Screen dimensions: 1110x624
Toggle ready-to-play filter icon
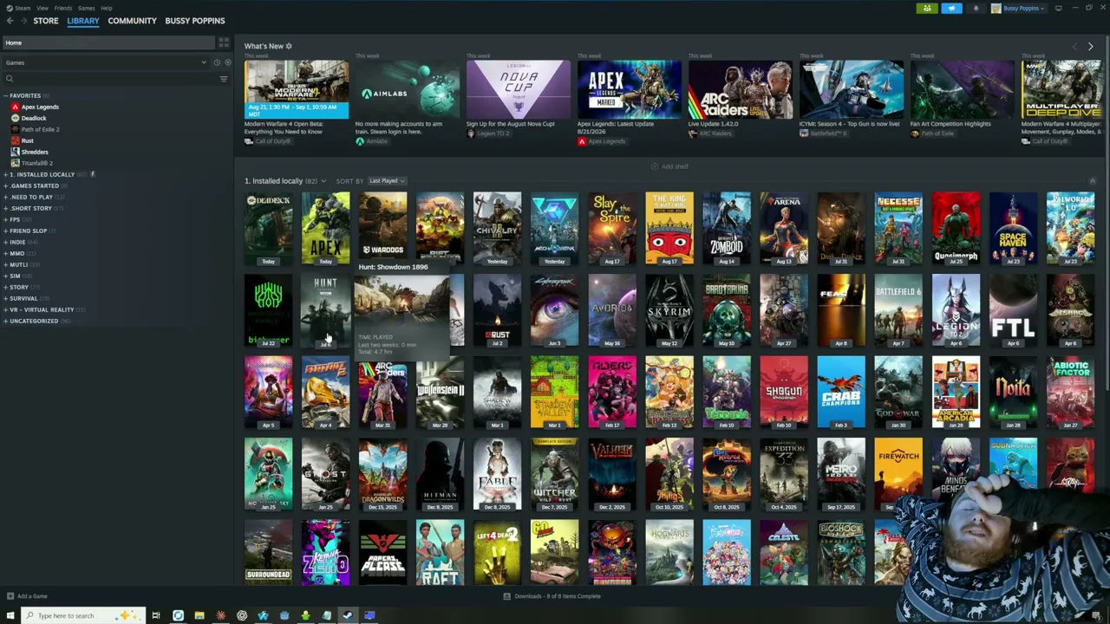click(x=228, y=62)
